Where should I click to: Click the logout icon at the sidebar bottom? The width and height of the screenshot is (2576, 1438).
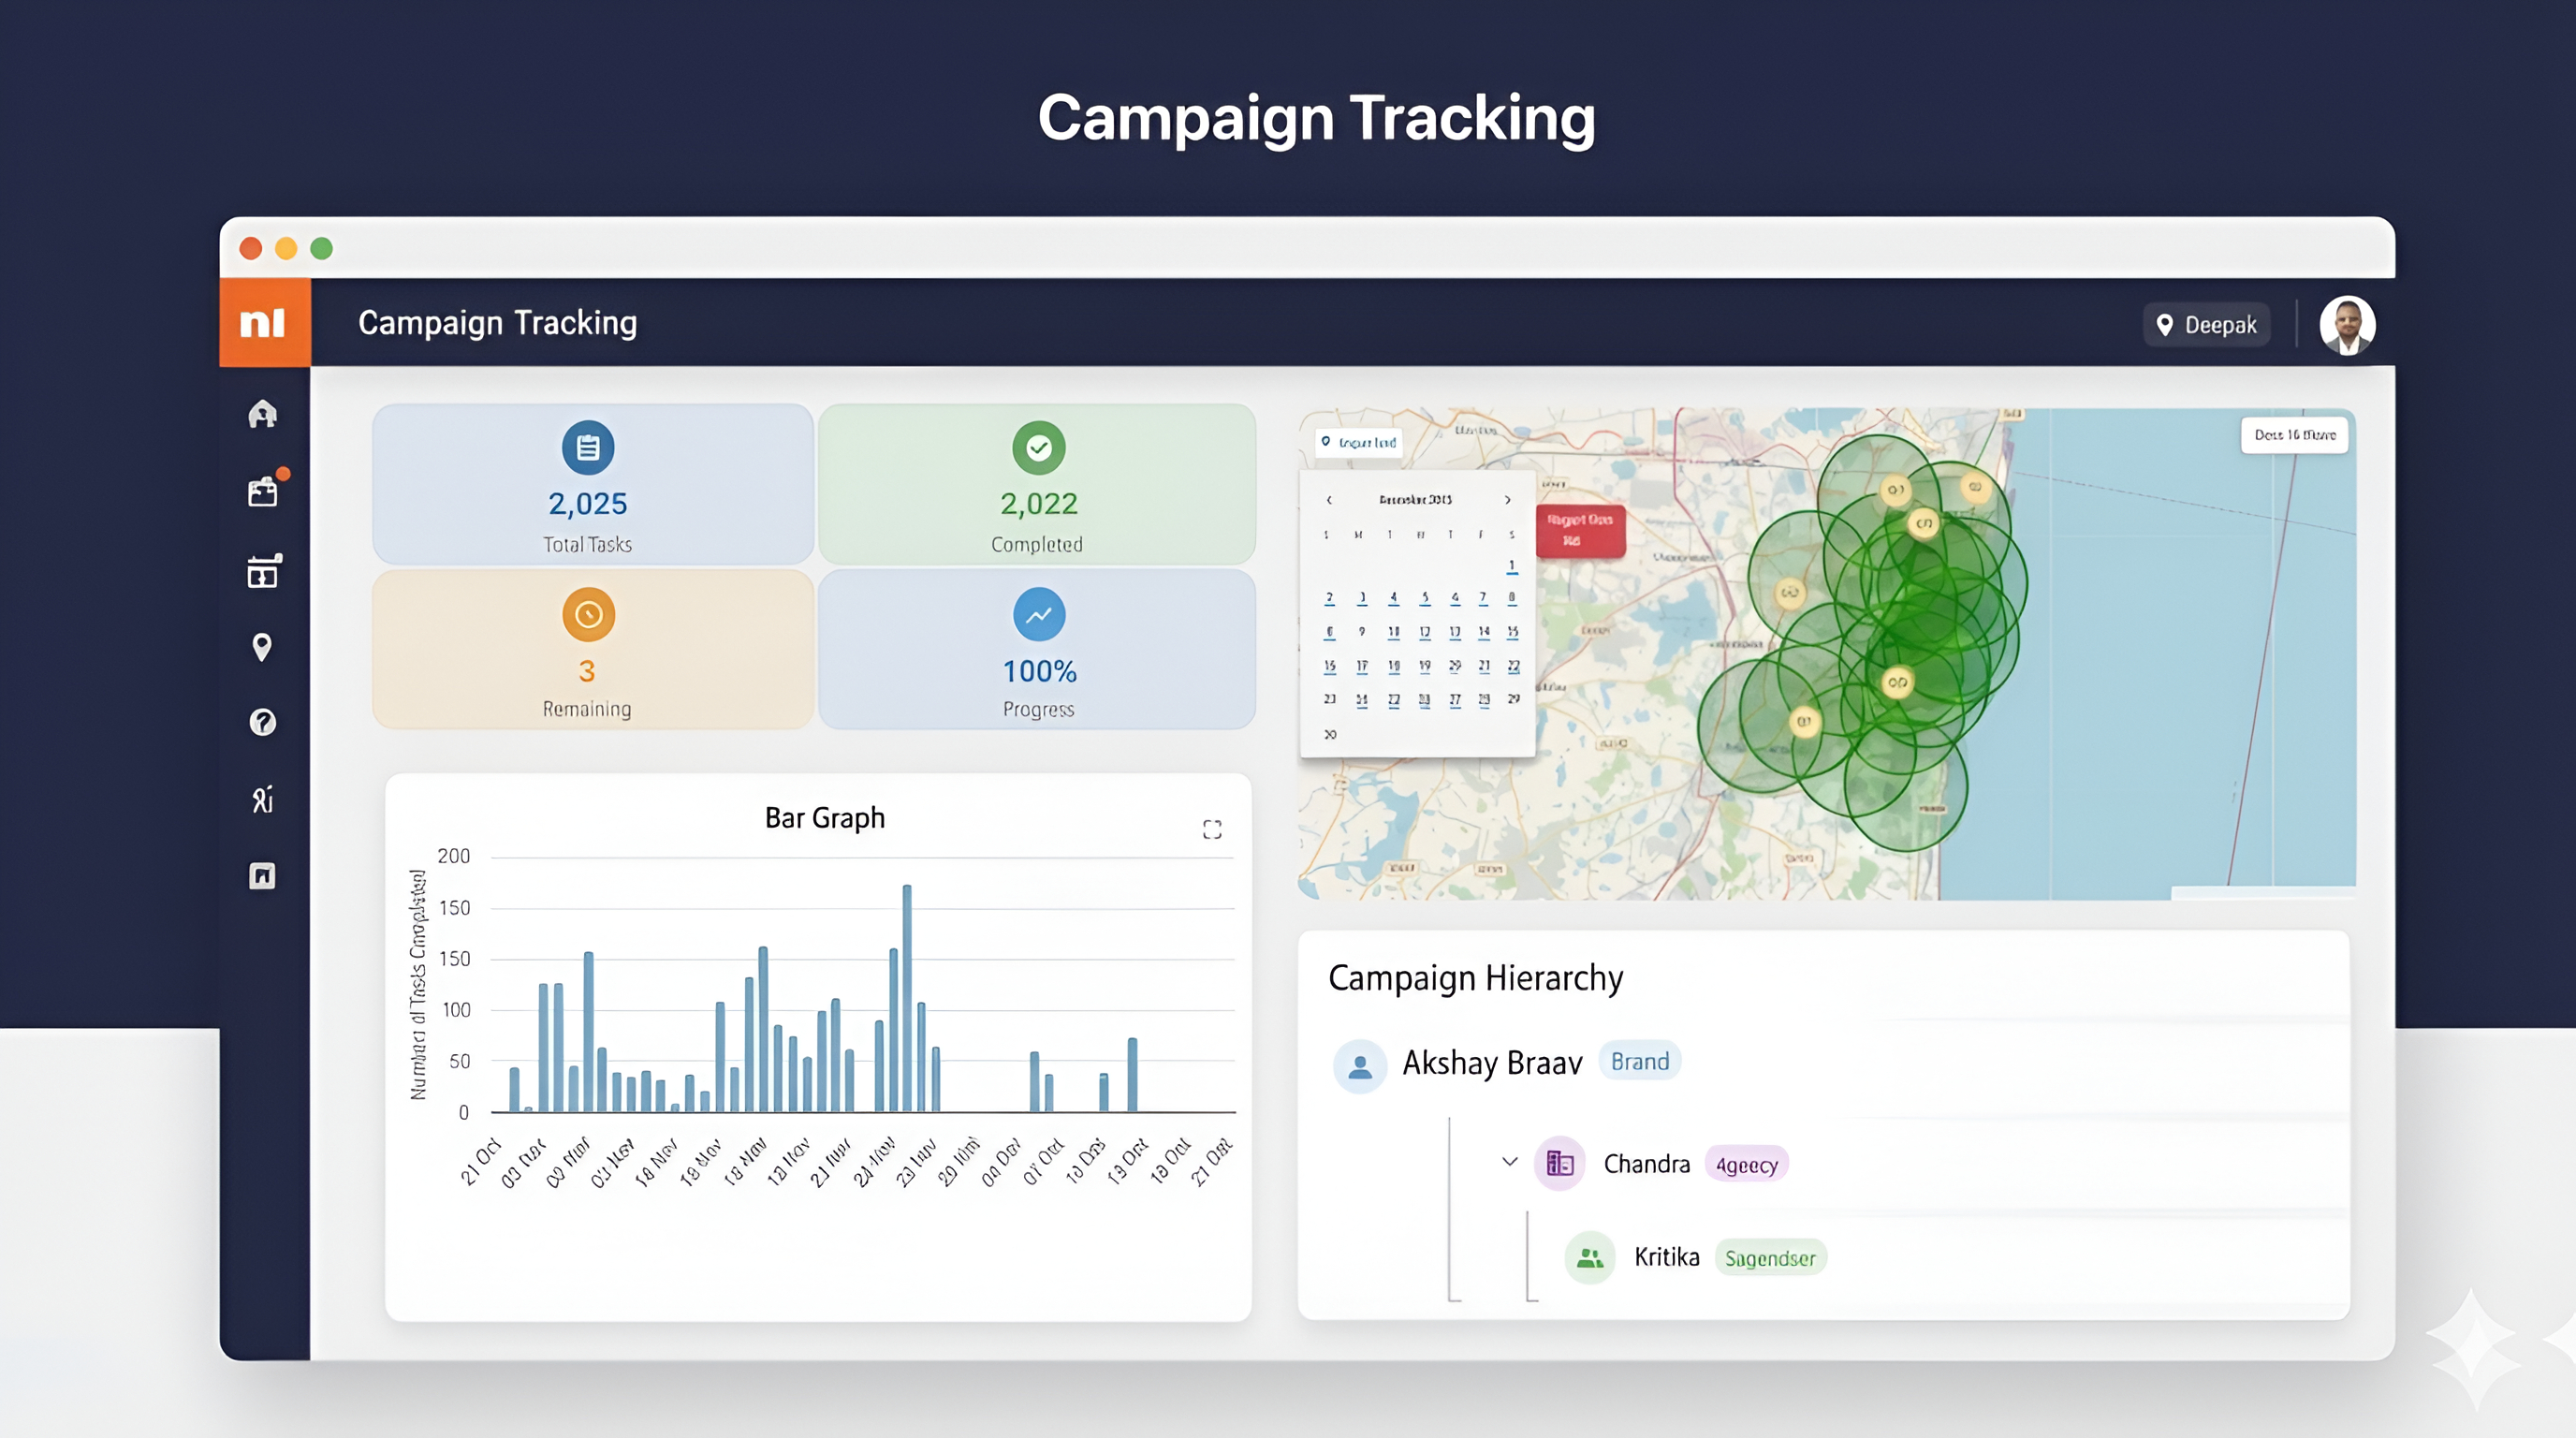point(263,874)
